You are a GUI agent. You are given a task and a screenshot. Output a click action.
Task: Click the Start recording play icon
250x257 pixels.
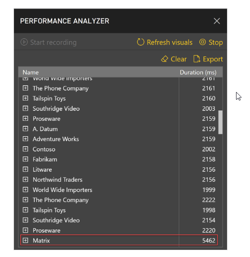click(x=24, y=42)
